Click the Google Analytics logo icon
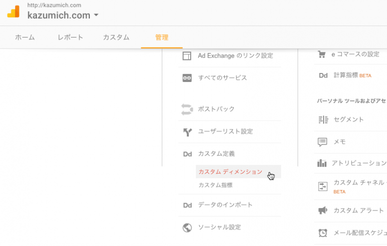The height and width of the screenshot is (246, 387). point(13,11)
